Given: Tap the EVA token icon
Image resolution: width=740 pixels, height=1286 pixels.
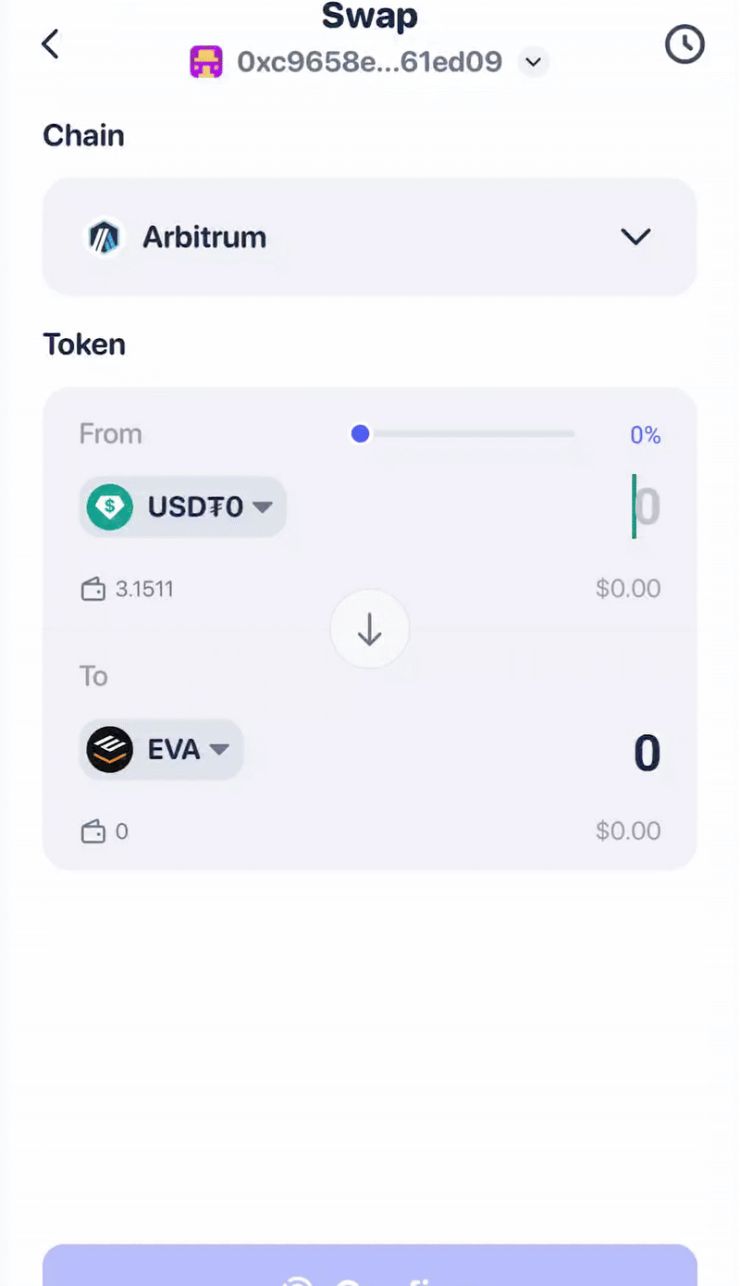Looking at the screenshot, I should [110, 749].
